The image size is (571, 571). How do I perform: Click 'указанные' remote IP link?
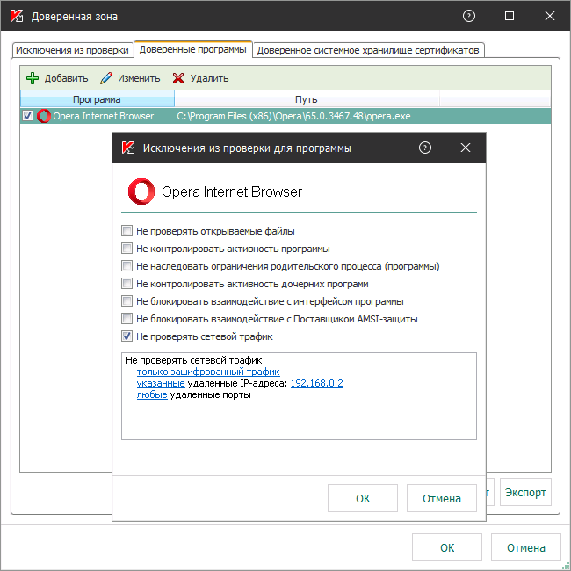pos(161,383)
